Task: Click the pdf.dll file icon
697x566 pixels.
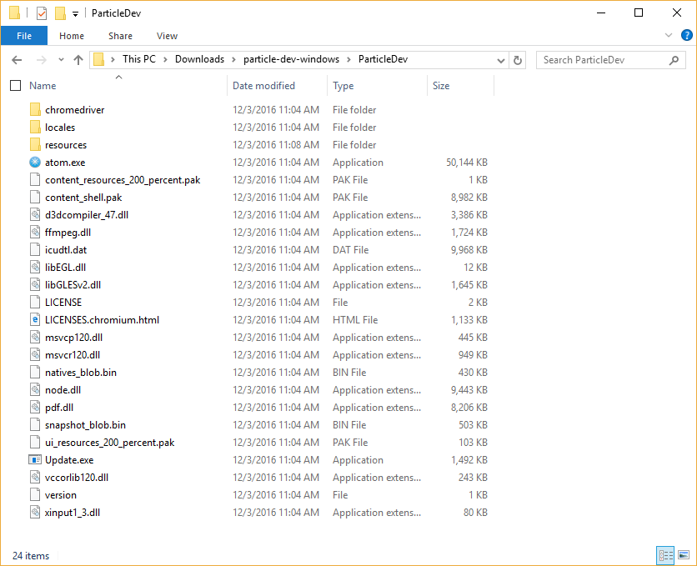Action: [x=35, y=408]
